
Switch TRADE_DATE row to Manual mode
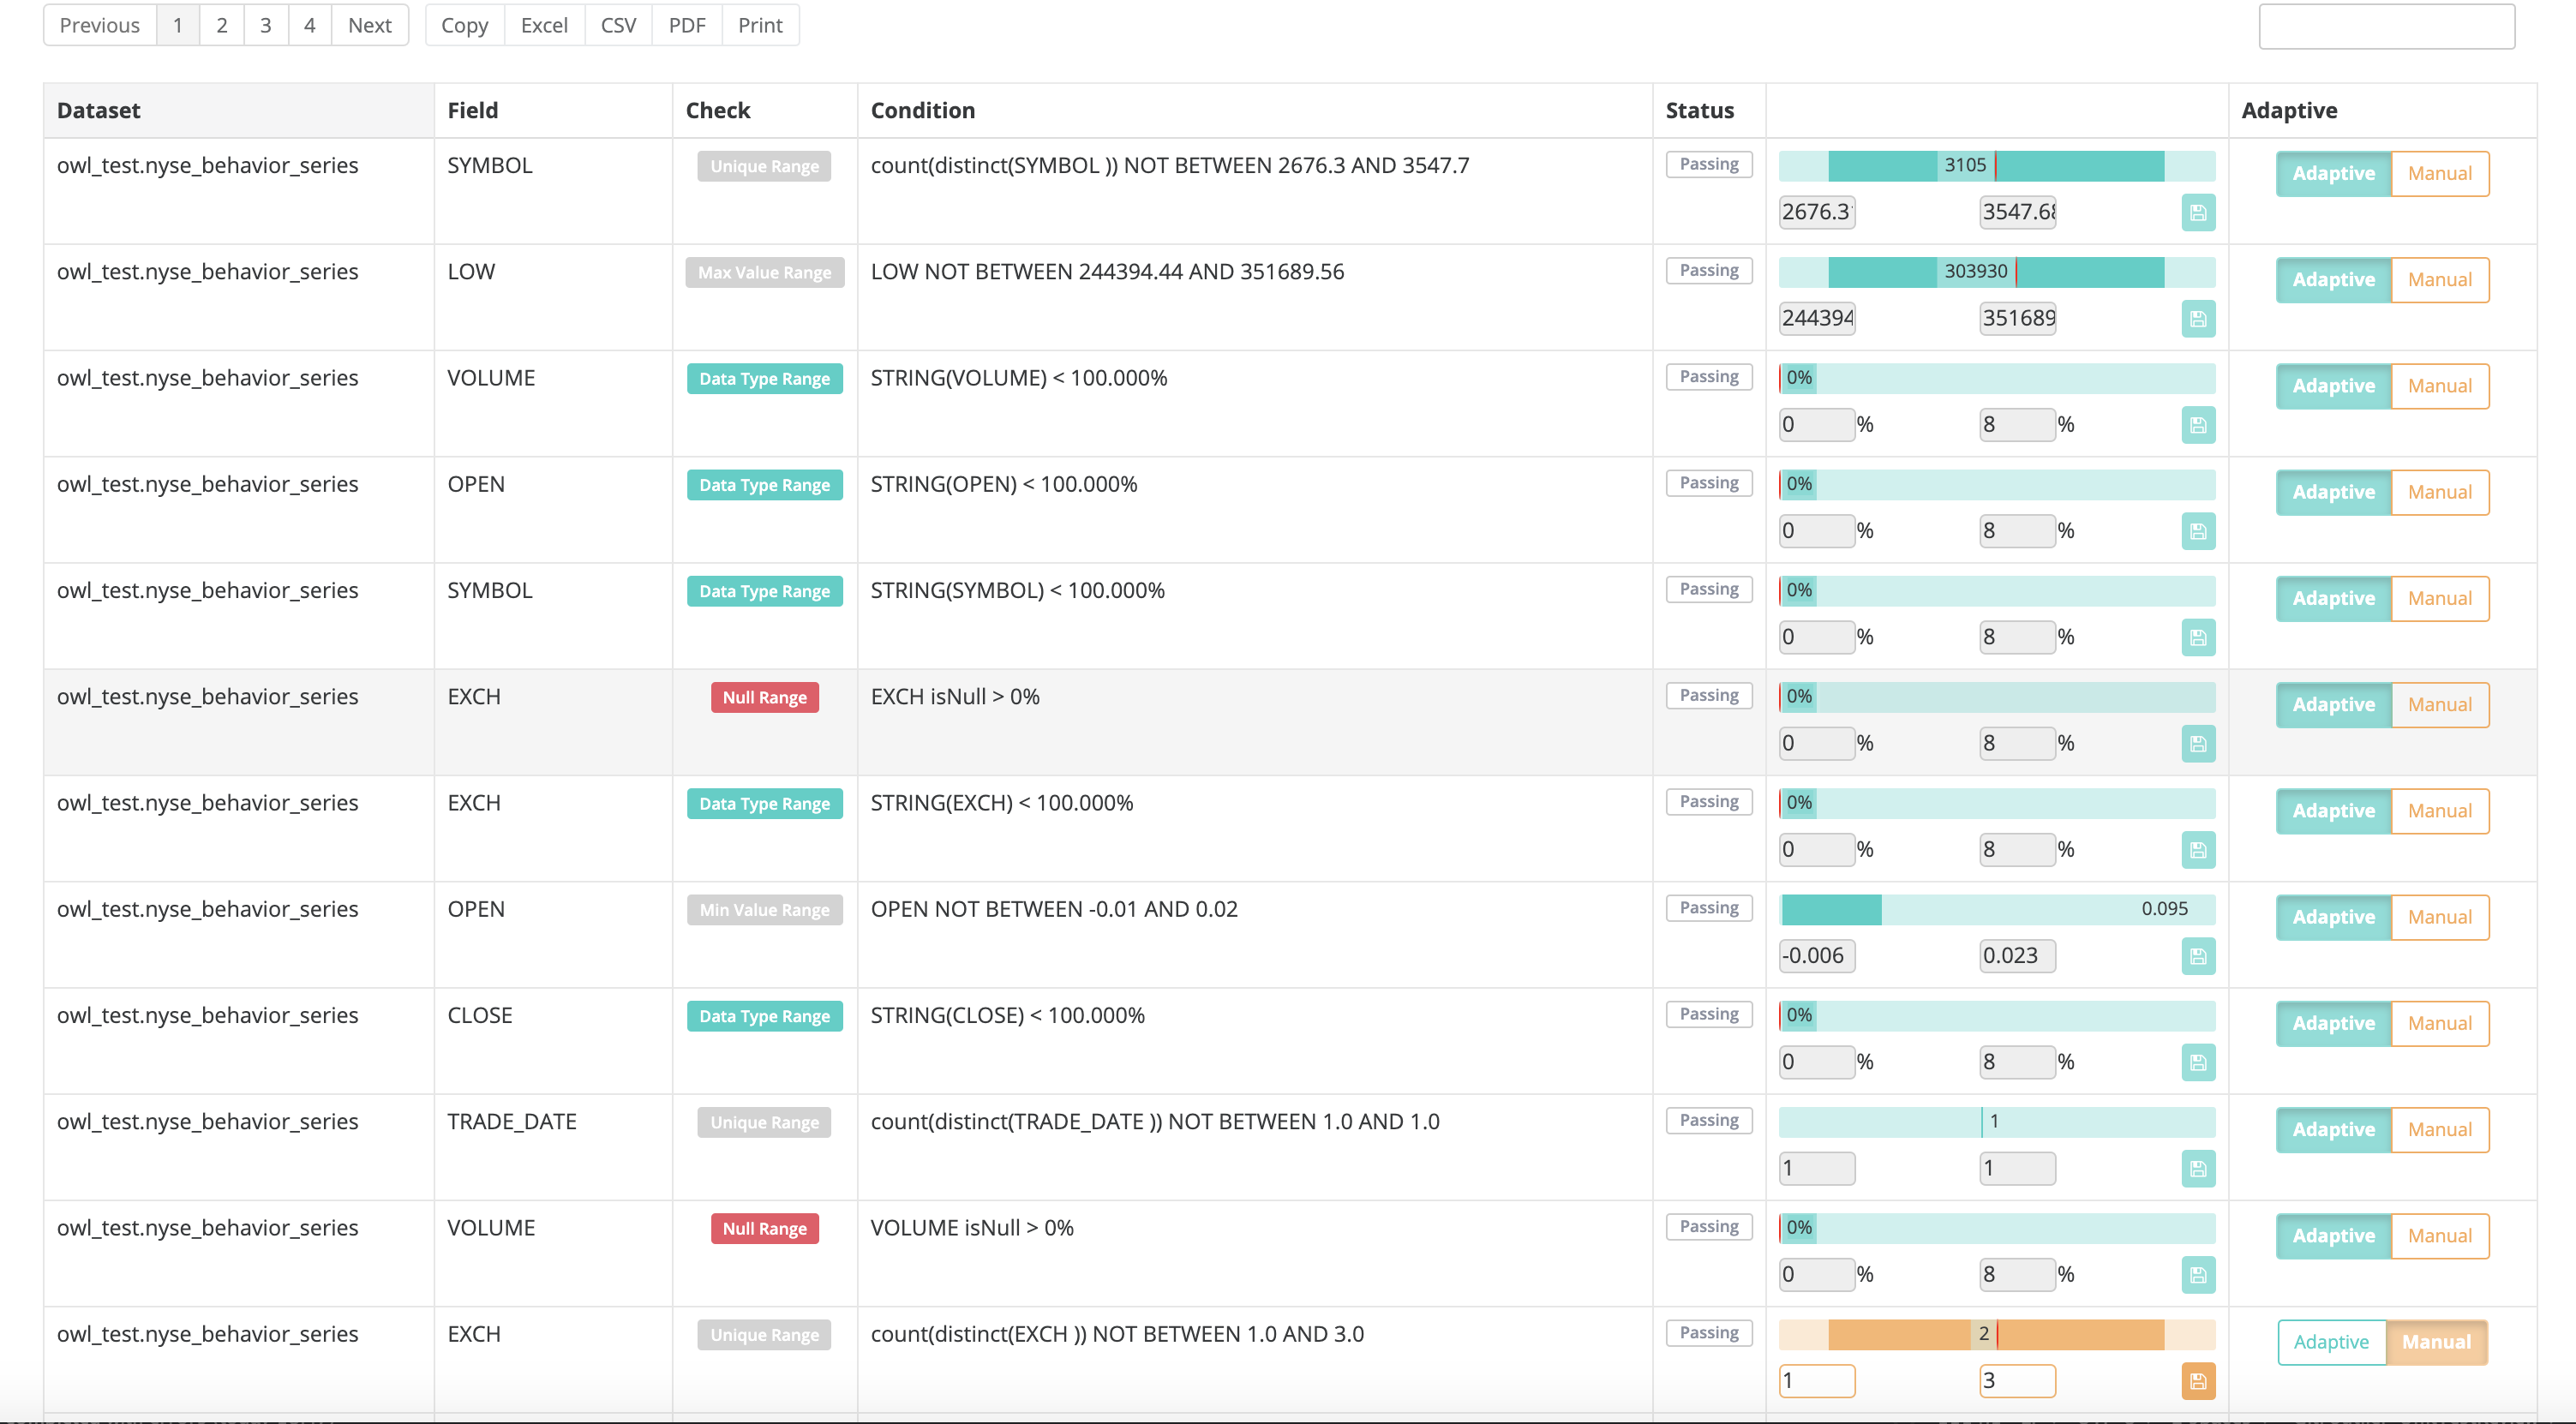pyautogui.click(x=2438, y=1129)
